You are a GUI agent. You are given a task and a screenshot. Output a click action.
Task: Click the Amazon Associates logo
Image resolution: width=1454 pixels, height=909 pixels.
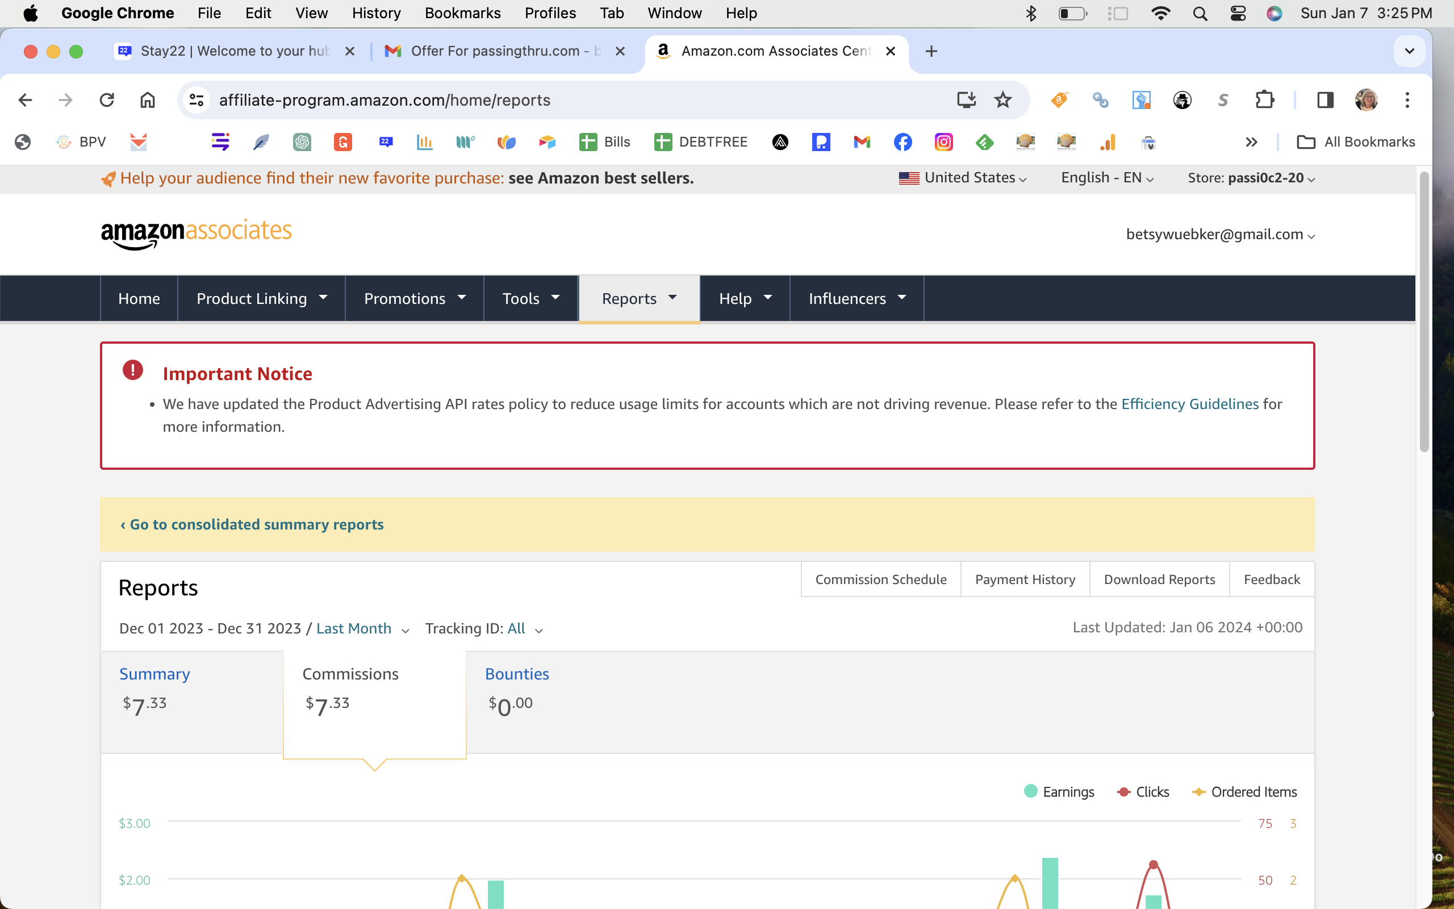pyautogui.click(x=196, y=234)
